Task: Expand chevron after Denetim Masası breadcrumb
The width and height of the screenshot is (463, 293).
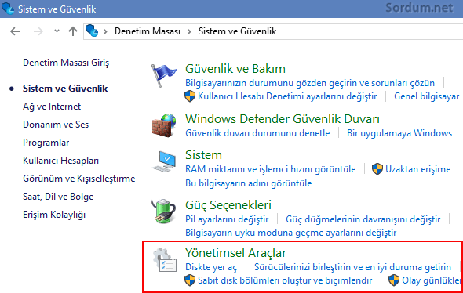Action: [x=190, y=31]
